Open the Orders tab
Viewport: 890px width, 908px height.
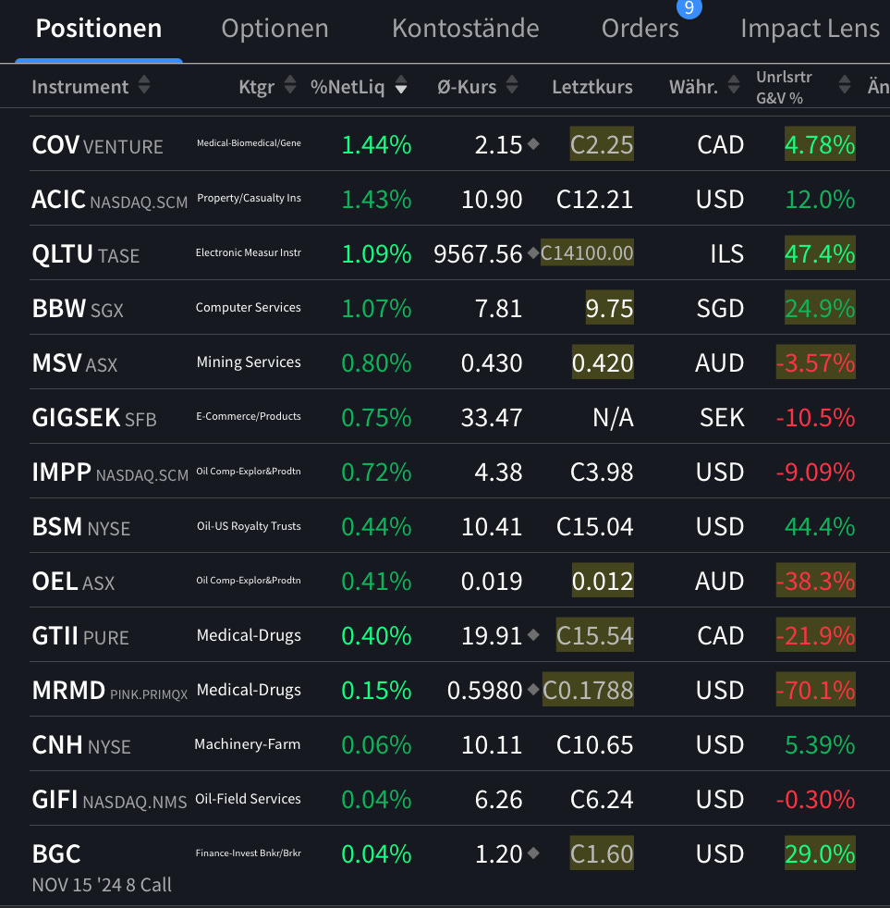[640, 29]
